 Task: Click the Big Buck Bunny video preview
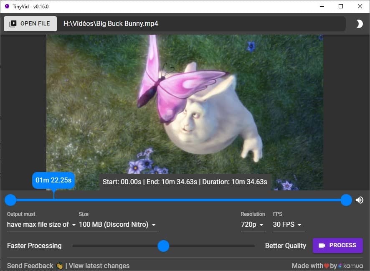pyautogui.click(x=185, y=104)
